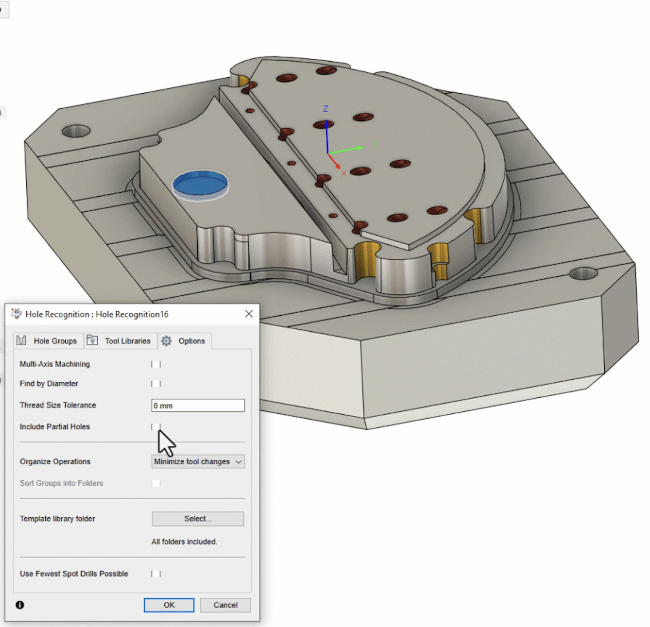This screenshot has height=627, width=650.
Task: Click the 'Find by Diameter' label
Action: coord(49,384)
